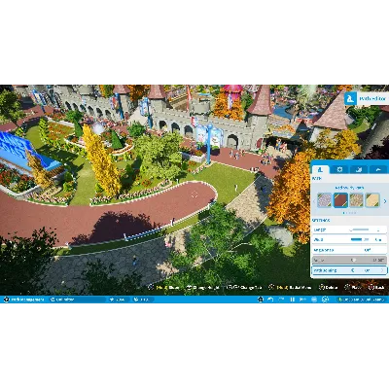Click the Change Height control hint
Viewport: 389px width, 389px height.
tap(203, 288)
